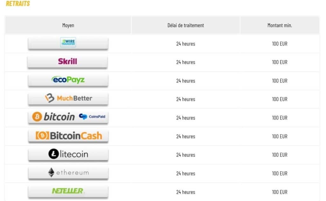This screenshot has height=201, width=326.
Task: Click the RETRAITS section heading
Action: [x=18, y=3]
